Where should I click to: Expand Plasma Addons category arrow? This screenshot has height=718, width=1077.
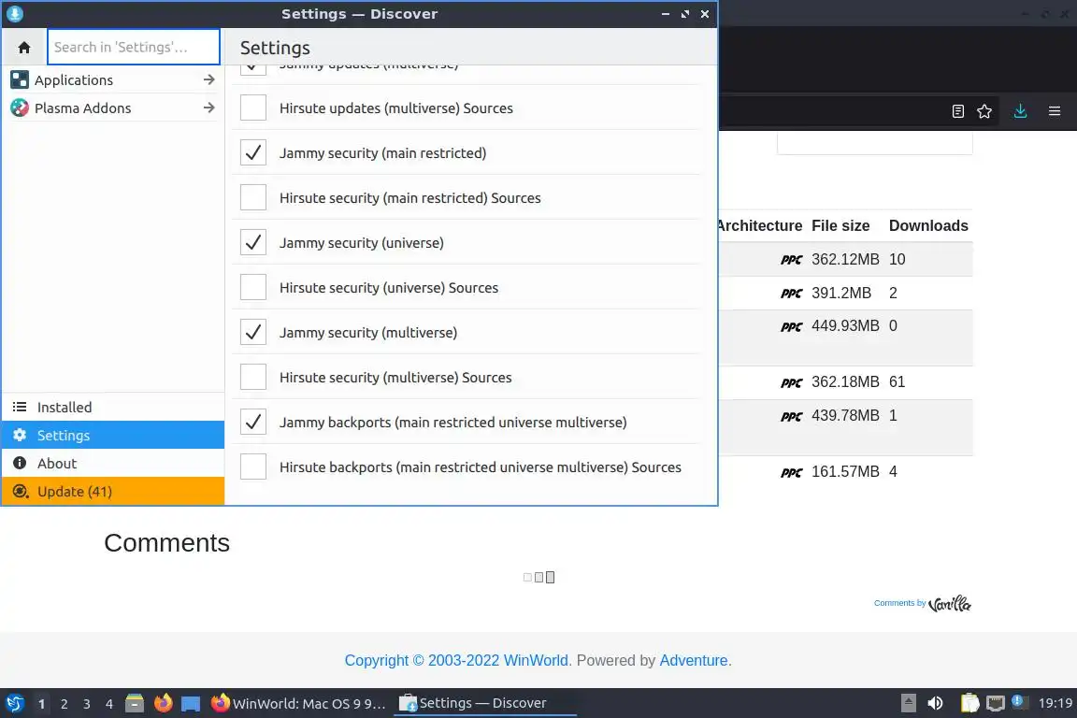[208, 108]
